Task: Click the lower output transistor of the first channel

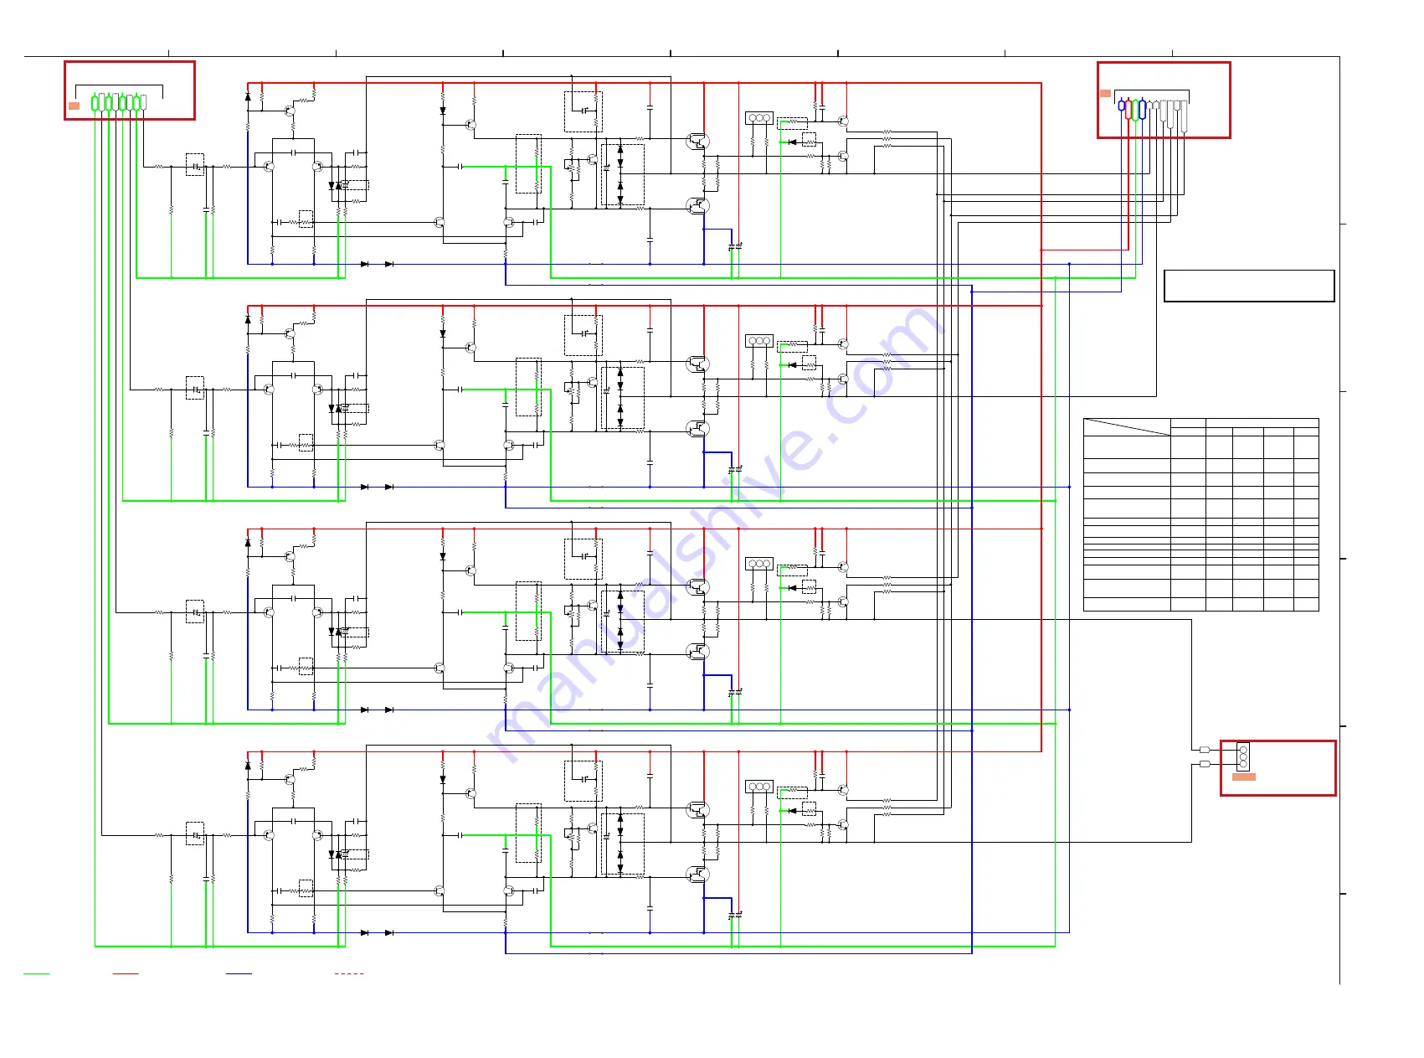Action: coord(697,205)
